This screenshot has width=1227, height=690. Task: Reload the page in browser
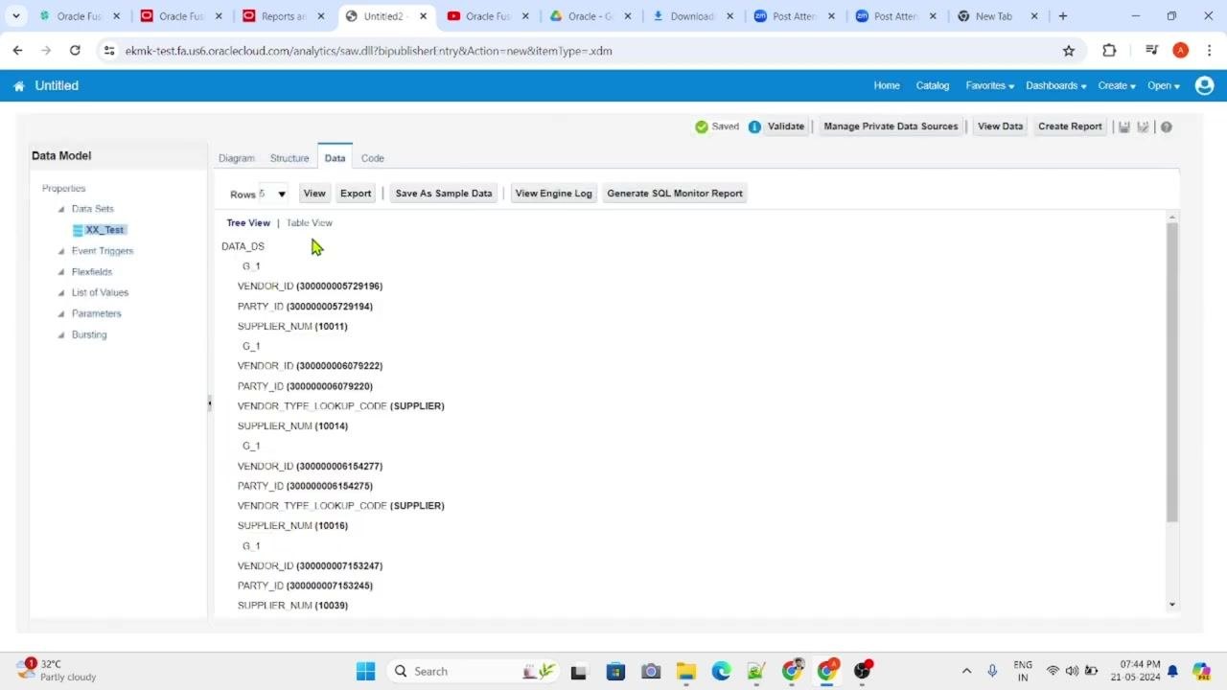tap(75, 51)
